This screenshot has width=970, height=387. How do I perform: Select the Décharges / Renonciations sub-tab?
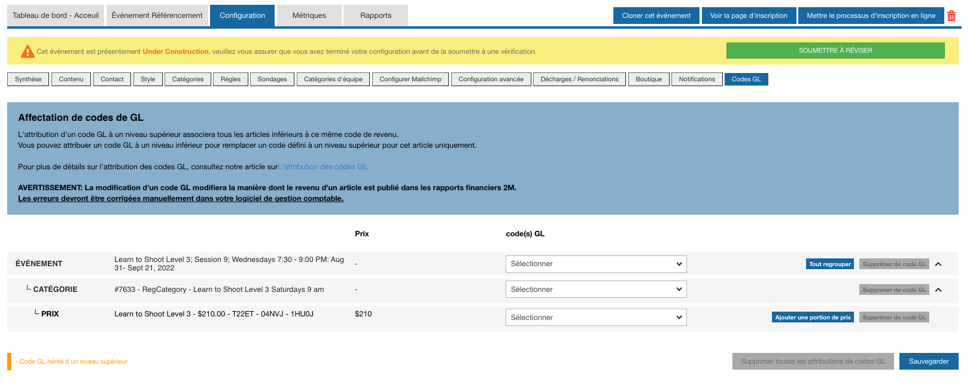[579, 79]
